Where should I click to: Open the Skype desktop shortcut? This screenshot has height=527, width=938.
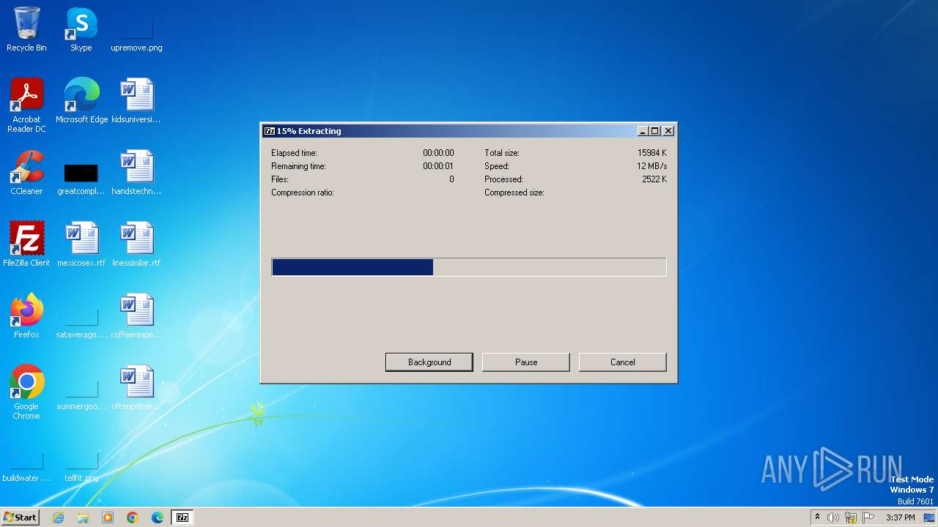tap(81, 29)
